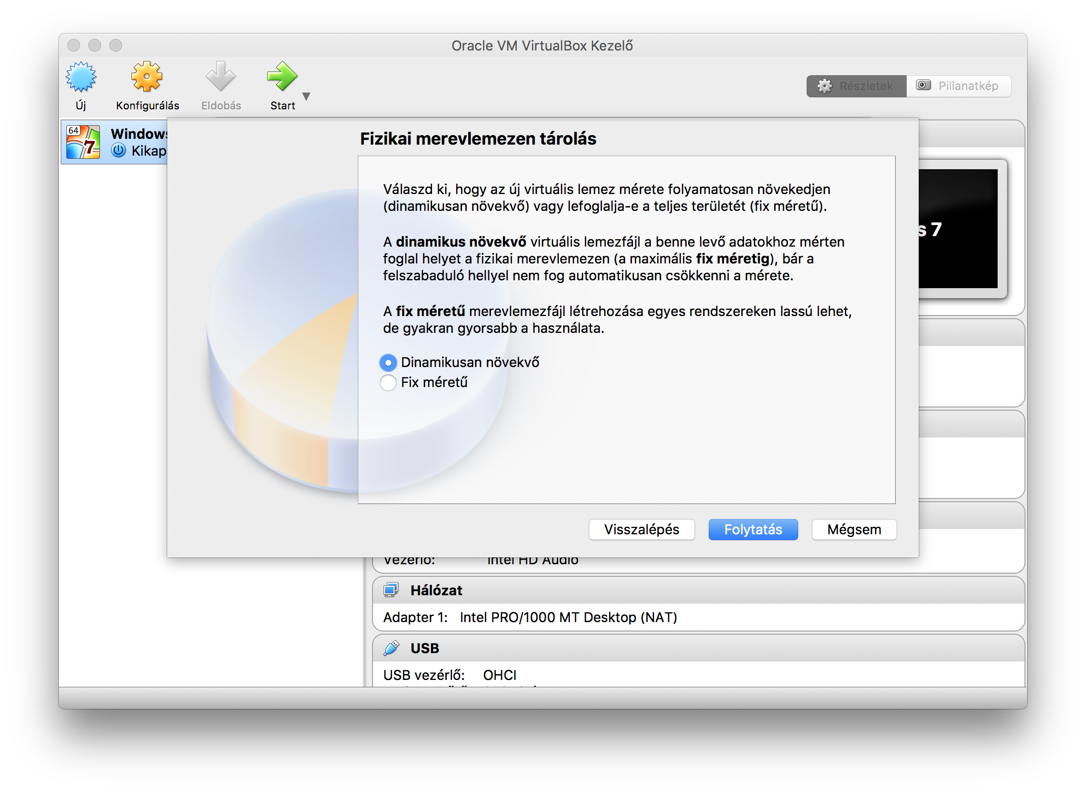Click the Új (New) starburst icon
Screen dimensions: 1086x793
(81, 77)
